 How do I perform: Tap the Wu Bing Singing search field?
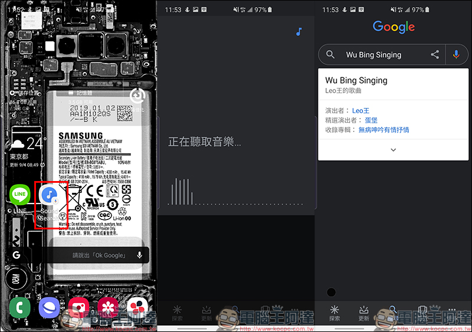point(373,55)
